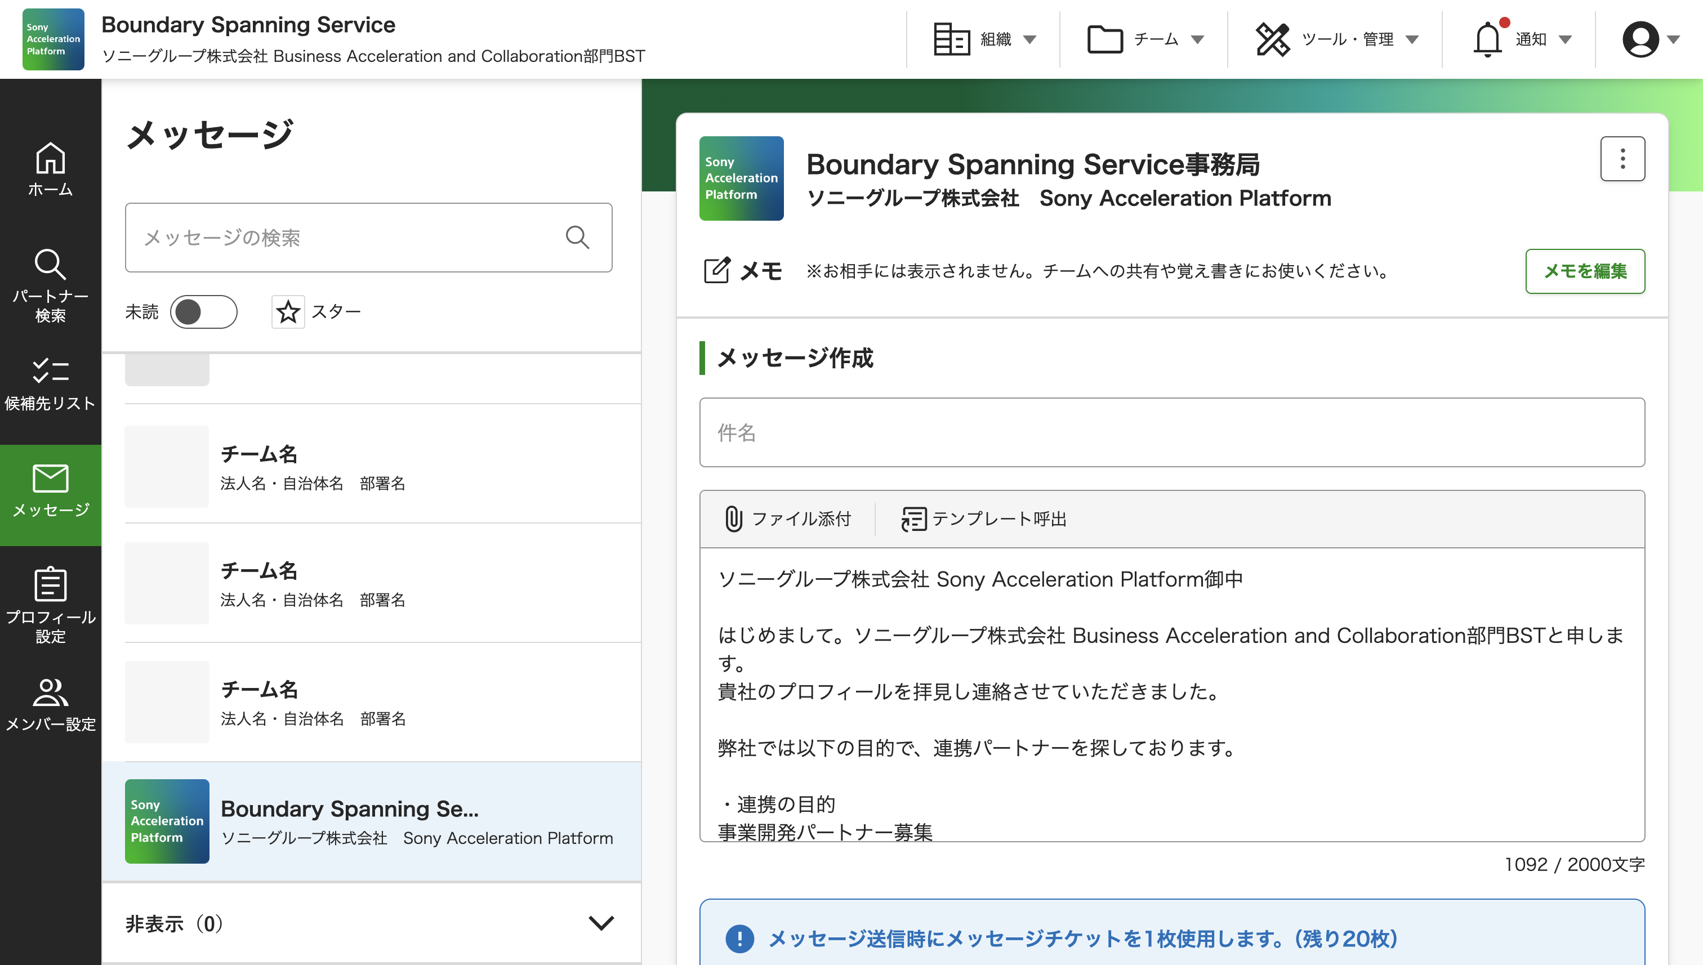Click the Boundary Spanning Service title text
Screen dimensions: 1703x965
point(248,25)
